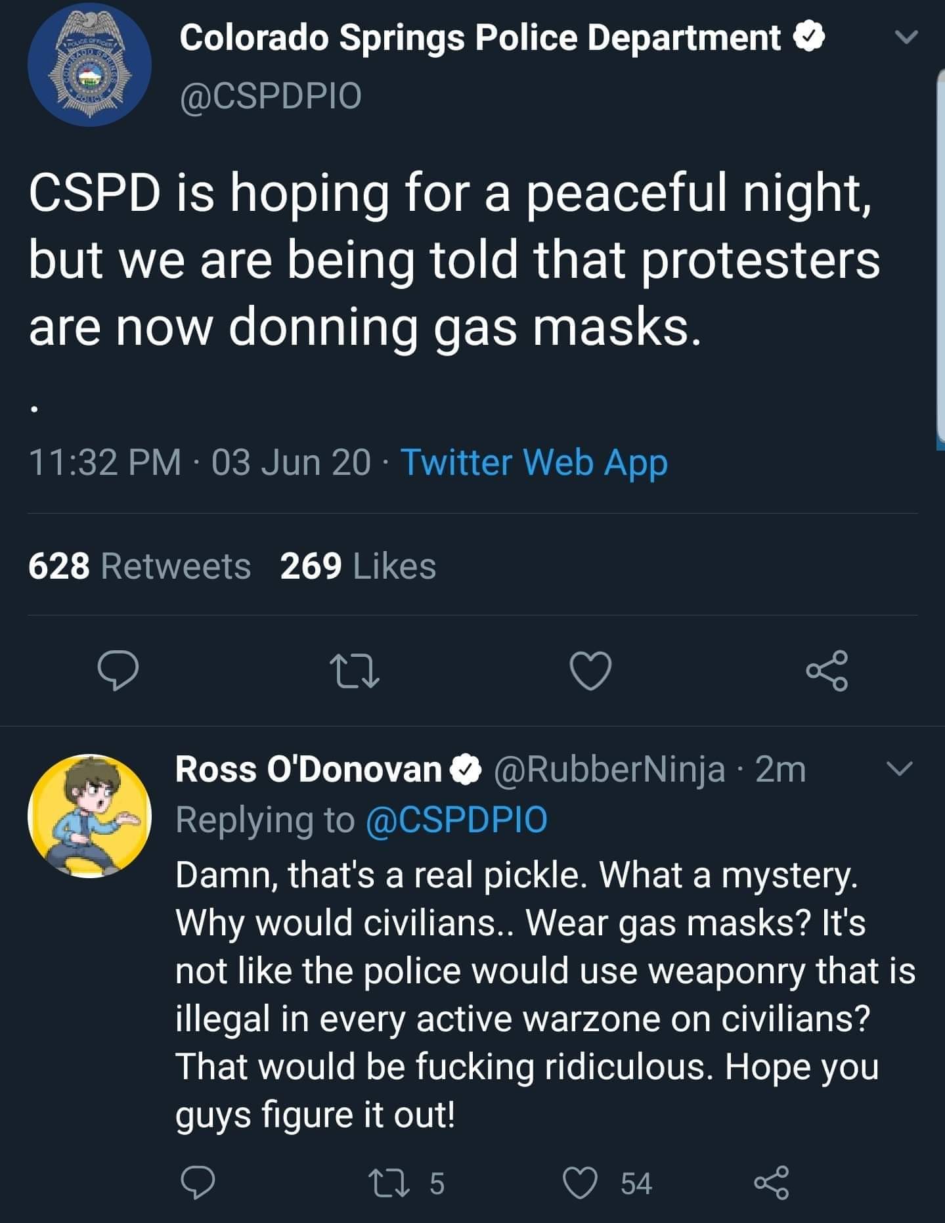
Task: Open Ross O'Donovan's avatar
Action: click(89, 815)
